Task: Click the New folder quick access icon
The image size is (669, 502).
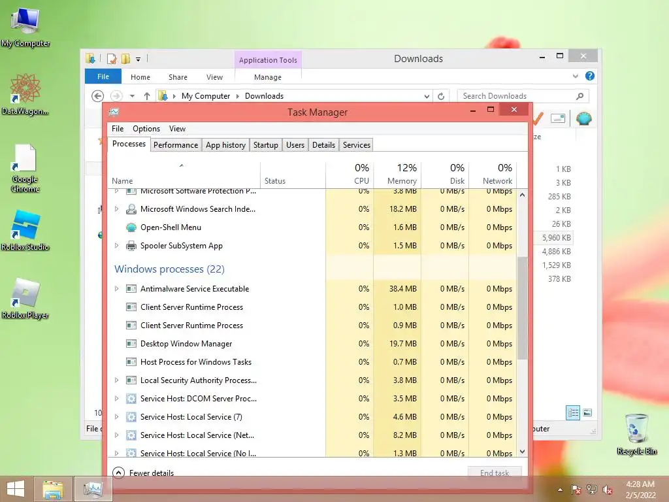Action: (x=125, y=58)
